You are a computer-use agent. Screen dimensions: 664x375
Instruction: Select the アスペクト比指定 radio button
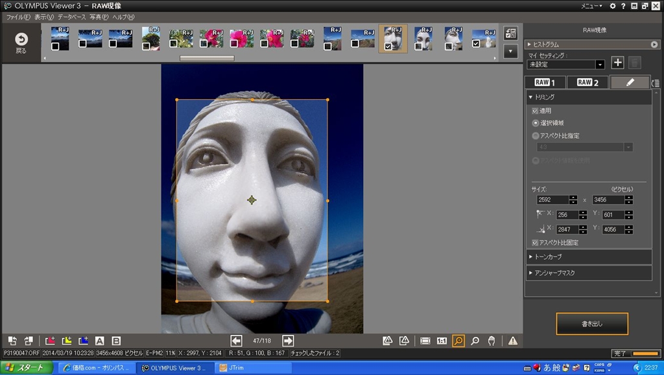pos(535,136)
